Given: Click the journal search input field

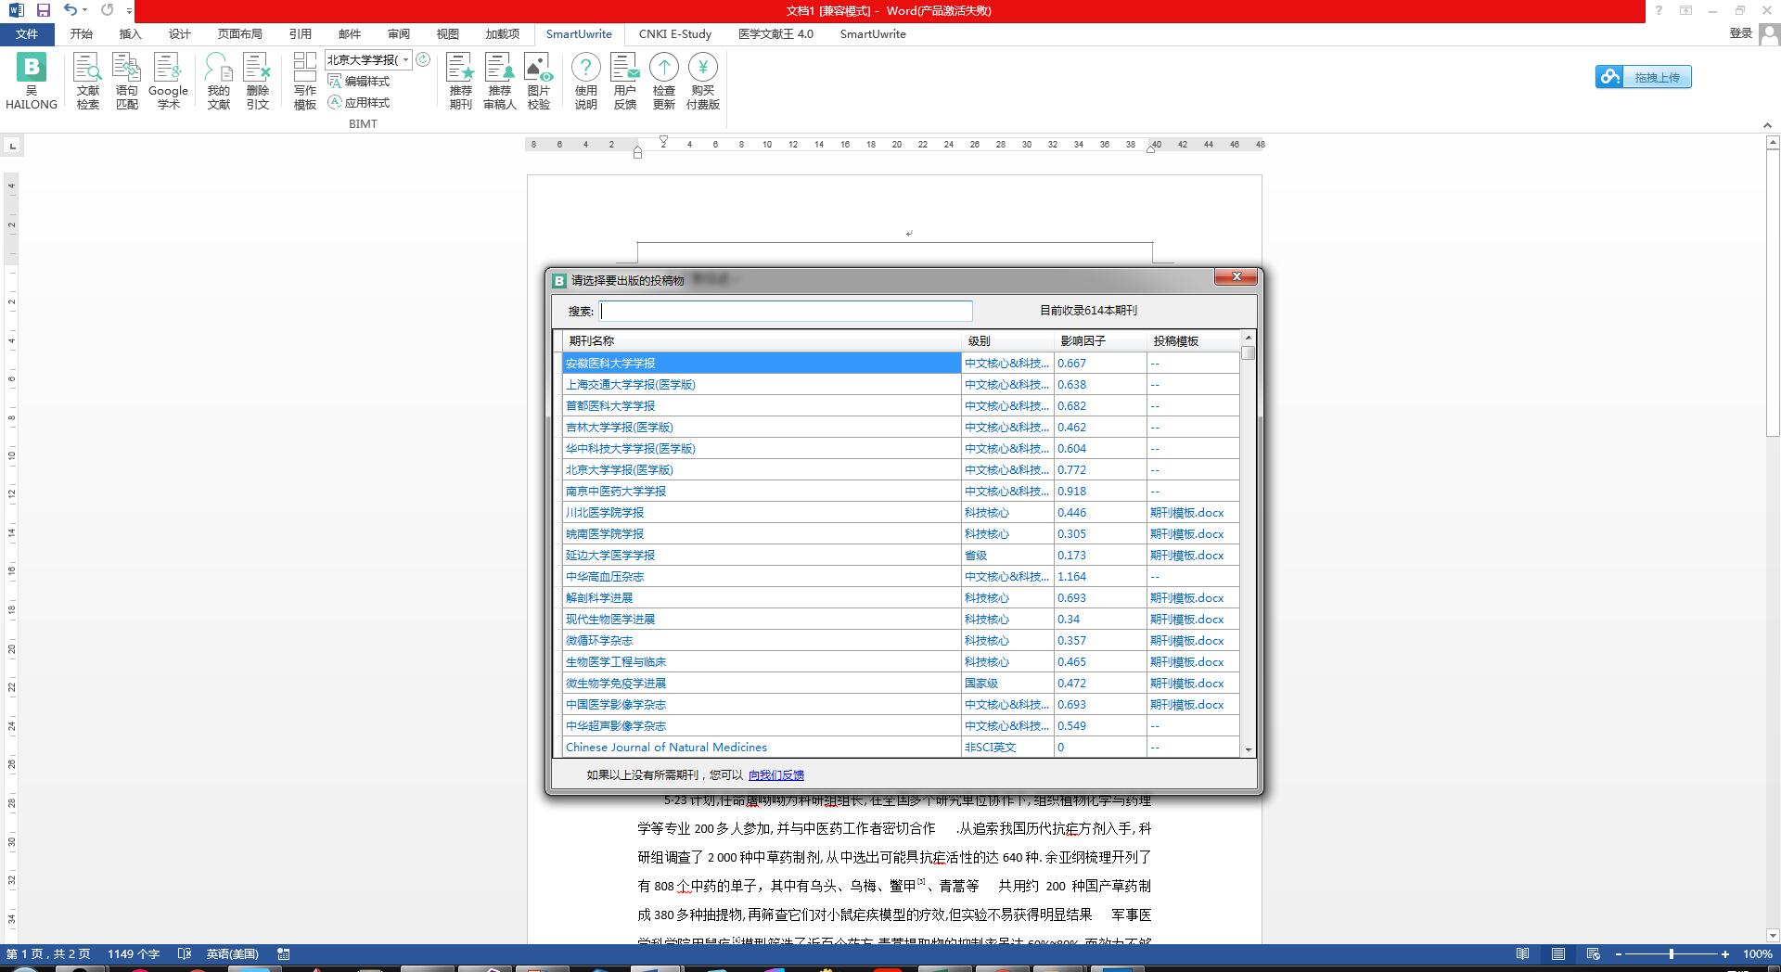Looking at the screenshot, I should pos(787,311).
